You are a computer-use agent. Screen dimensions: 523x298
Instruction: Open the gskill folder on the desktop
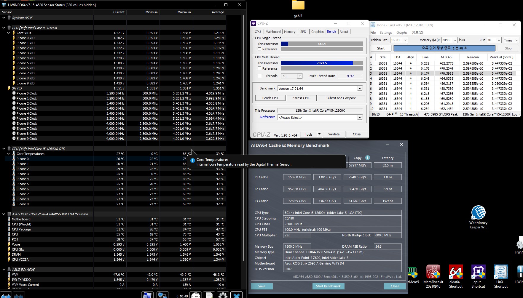pyautogui.click(x=298, y=9)
